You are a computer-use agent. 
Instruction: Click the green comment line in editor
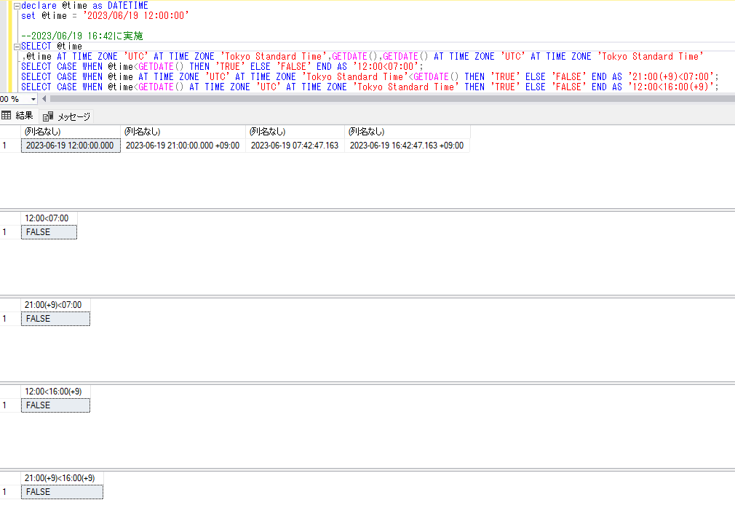82,36
